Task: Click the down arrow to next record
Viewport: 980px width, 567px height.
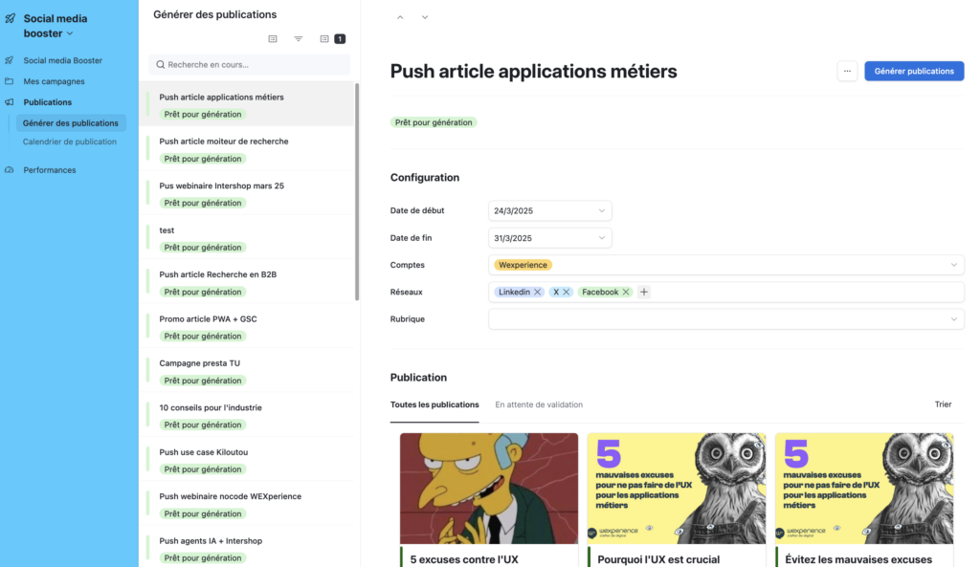Action: pyautogui.click(x=425, y=17)
